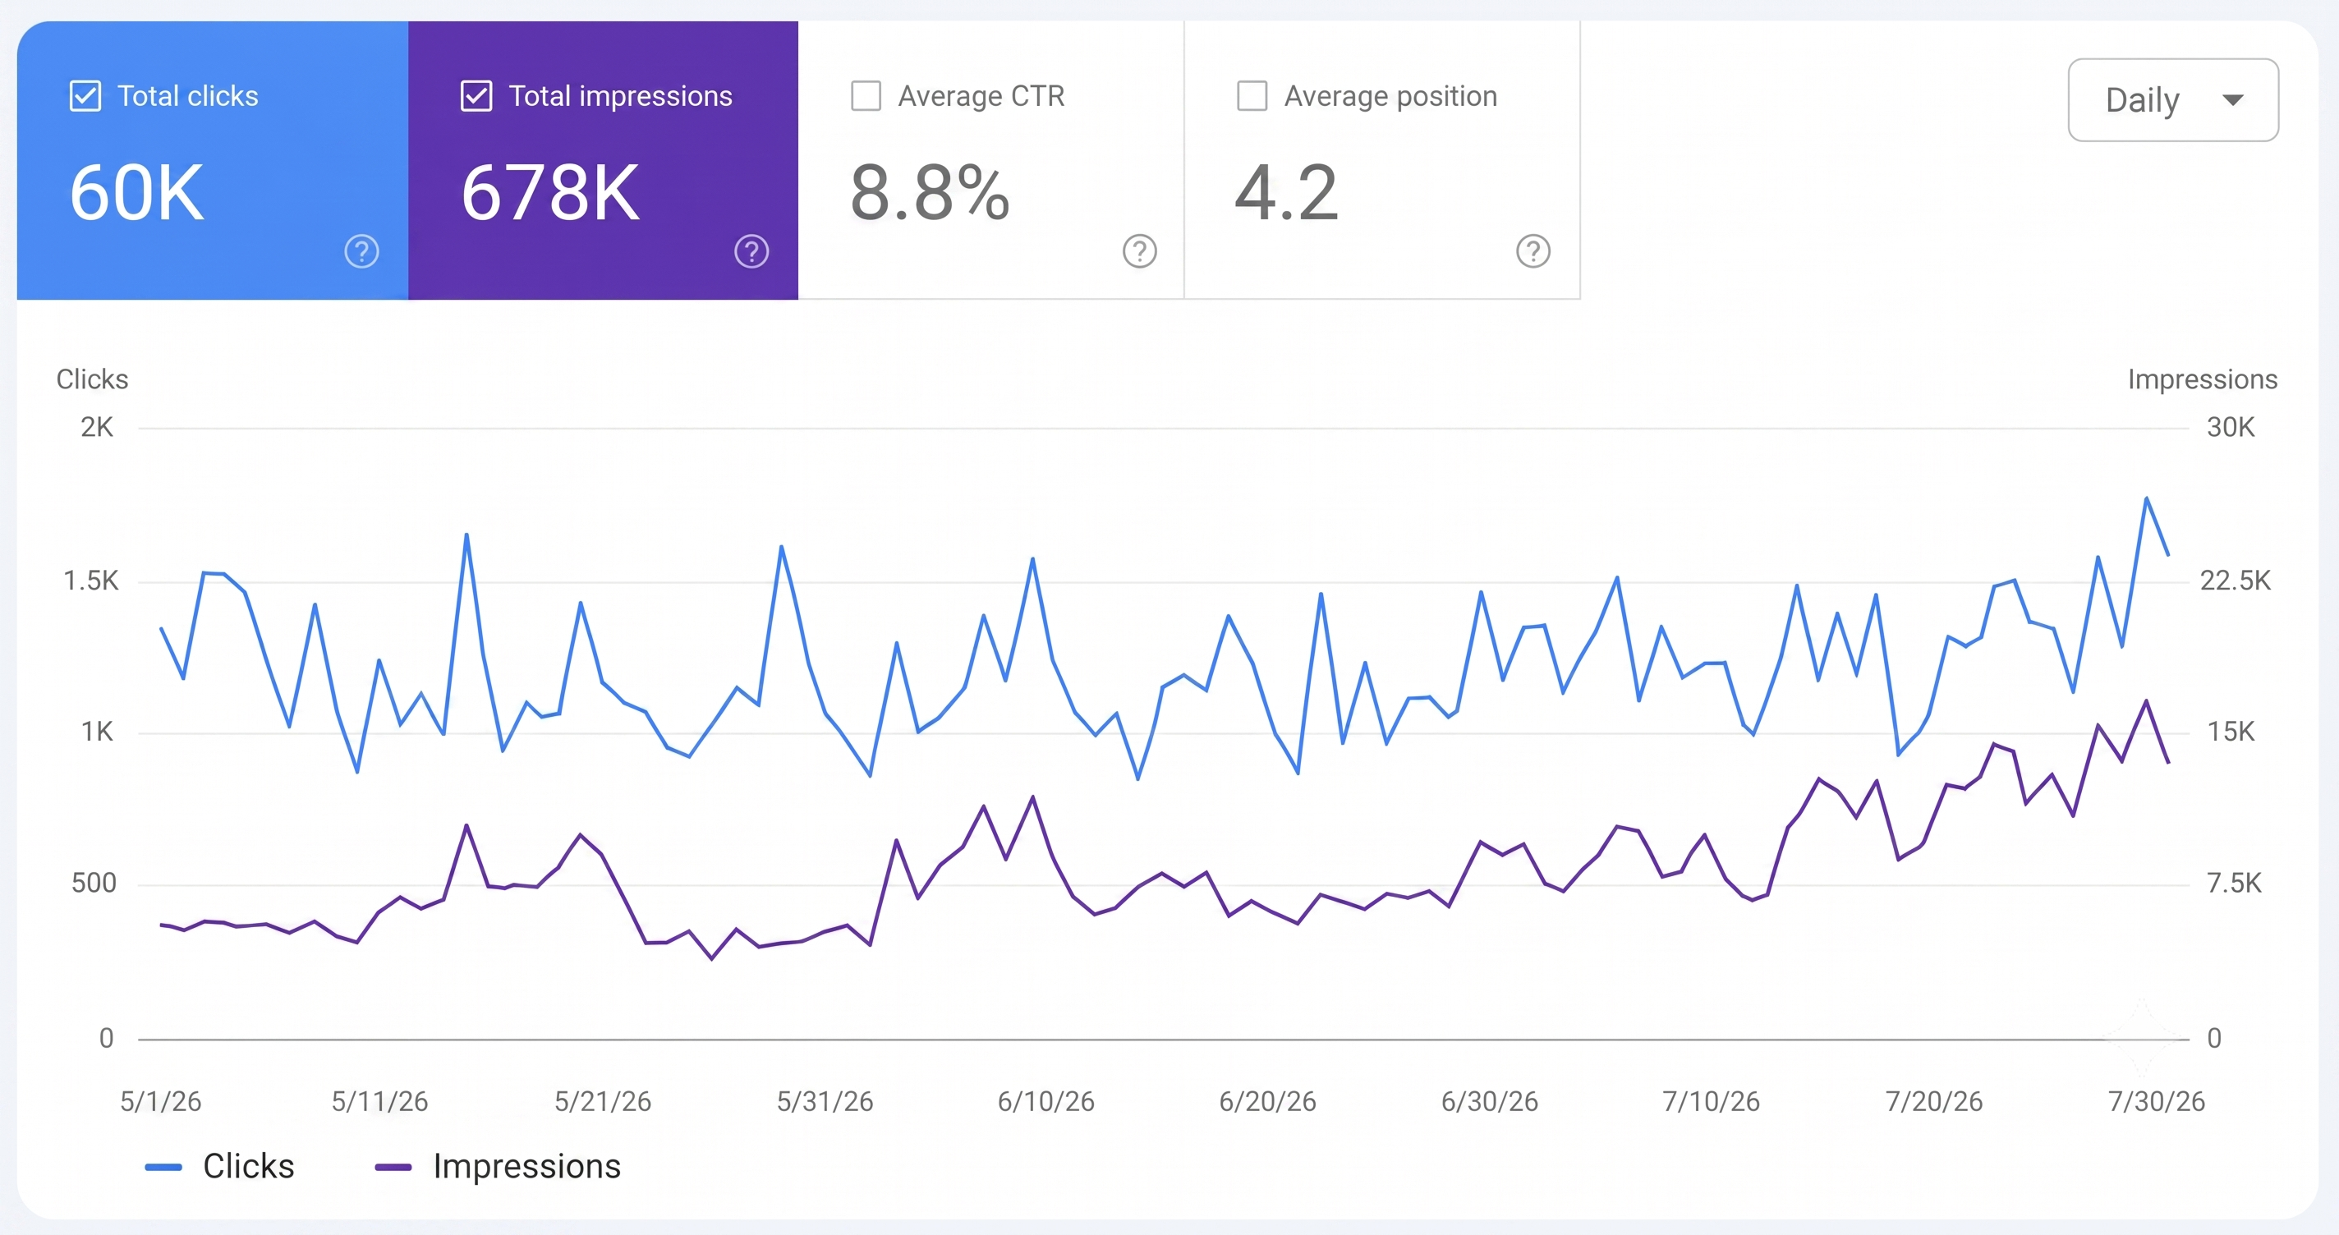
Task: Click the Impressions axis title on right
Action: point(2203,379)
